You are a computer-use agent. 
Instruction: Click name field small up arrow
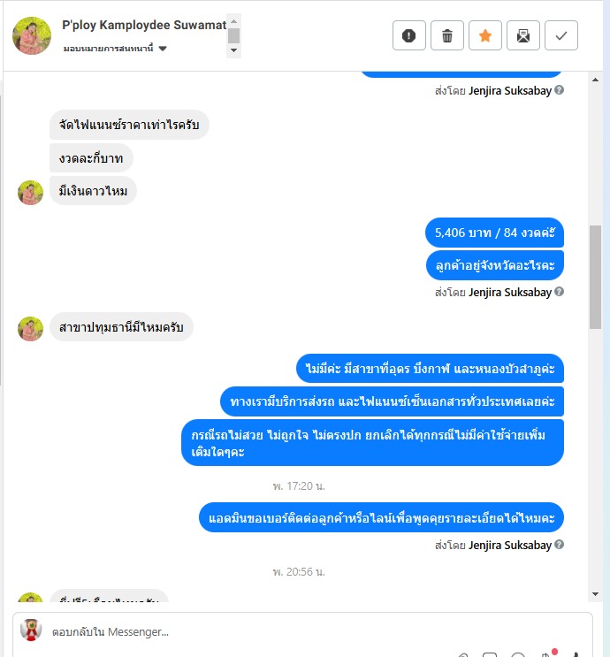pyautogui.click(x=233, y=21)
